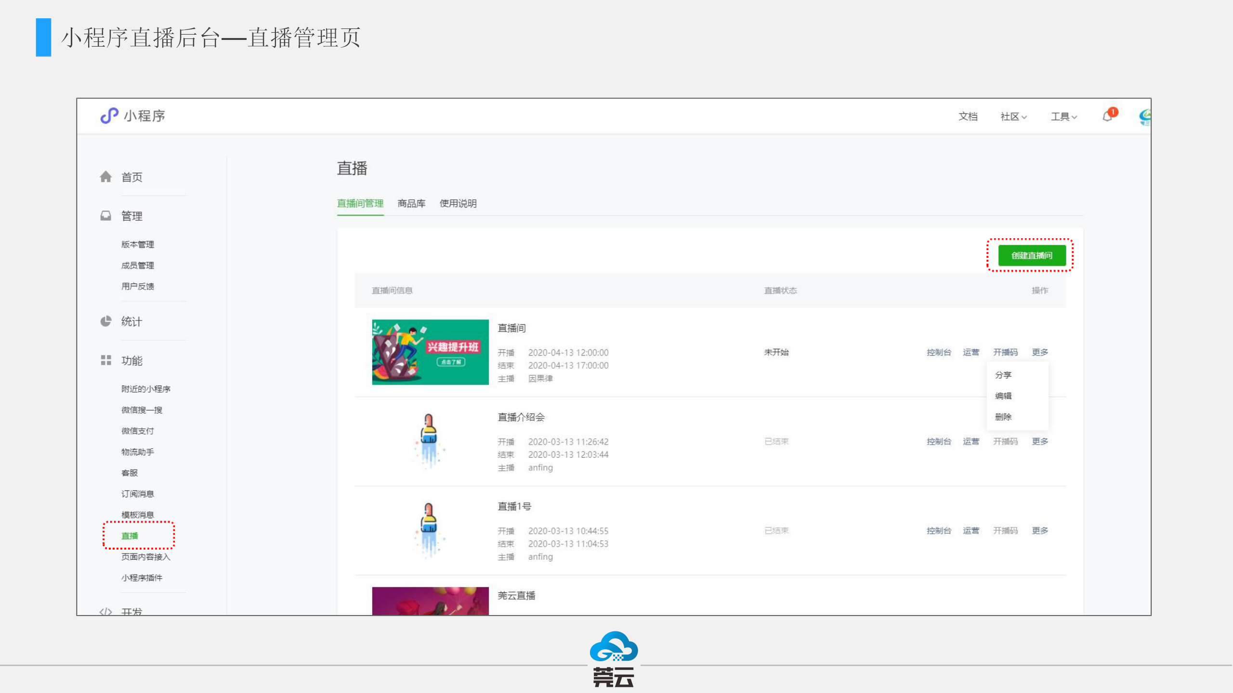Open 版本管理 in sidebar
The height and width of the screenshot is (693, 1233).
tap(138, 244)
